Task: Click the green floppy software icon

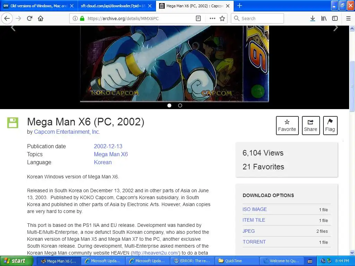Action: 13,123
